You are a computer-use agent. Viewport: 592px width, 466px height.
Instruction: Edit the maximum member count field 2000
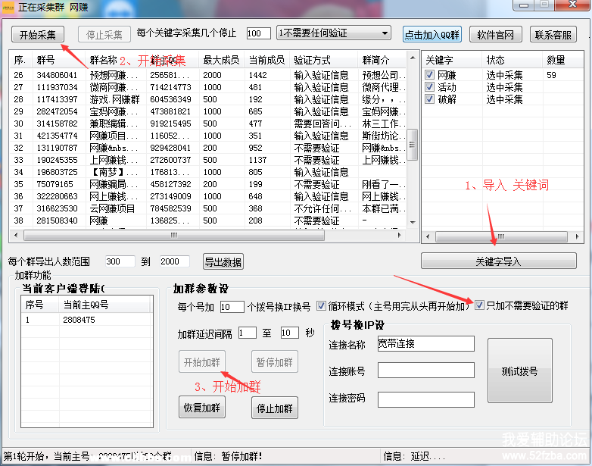pyautogui.click(x=174, y=261)
